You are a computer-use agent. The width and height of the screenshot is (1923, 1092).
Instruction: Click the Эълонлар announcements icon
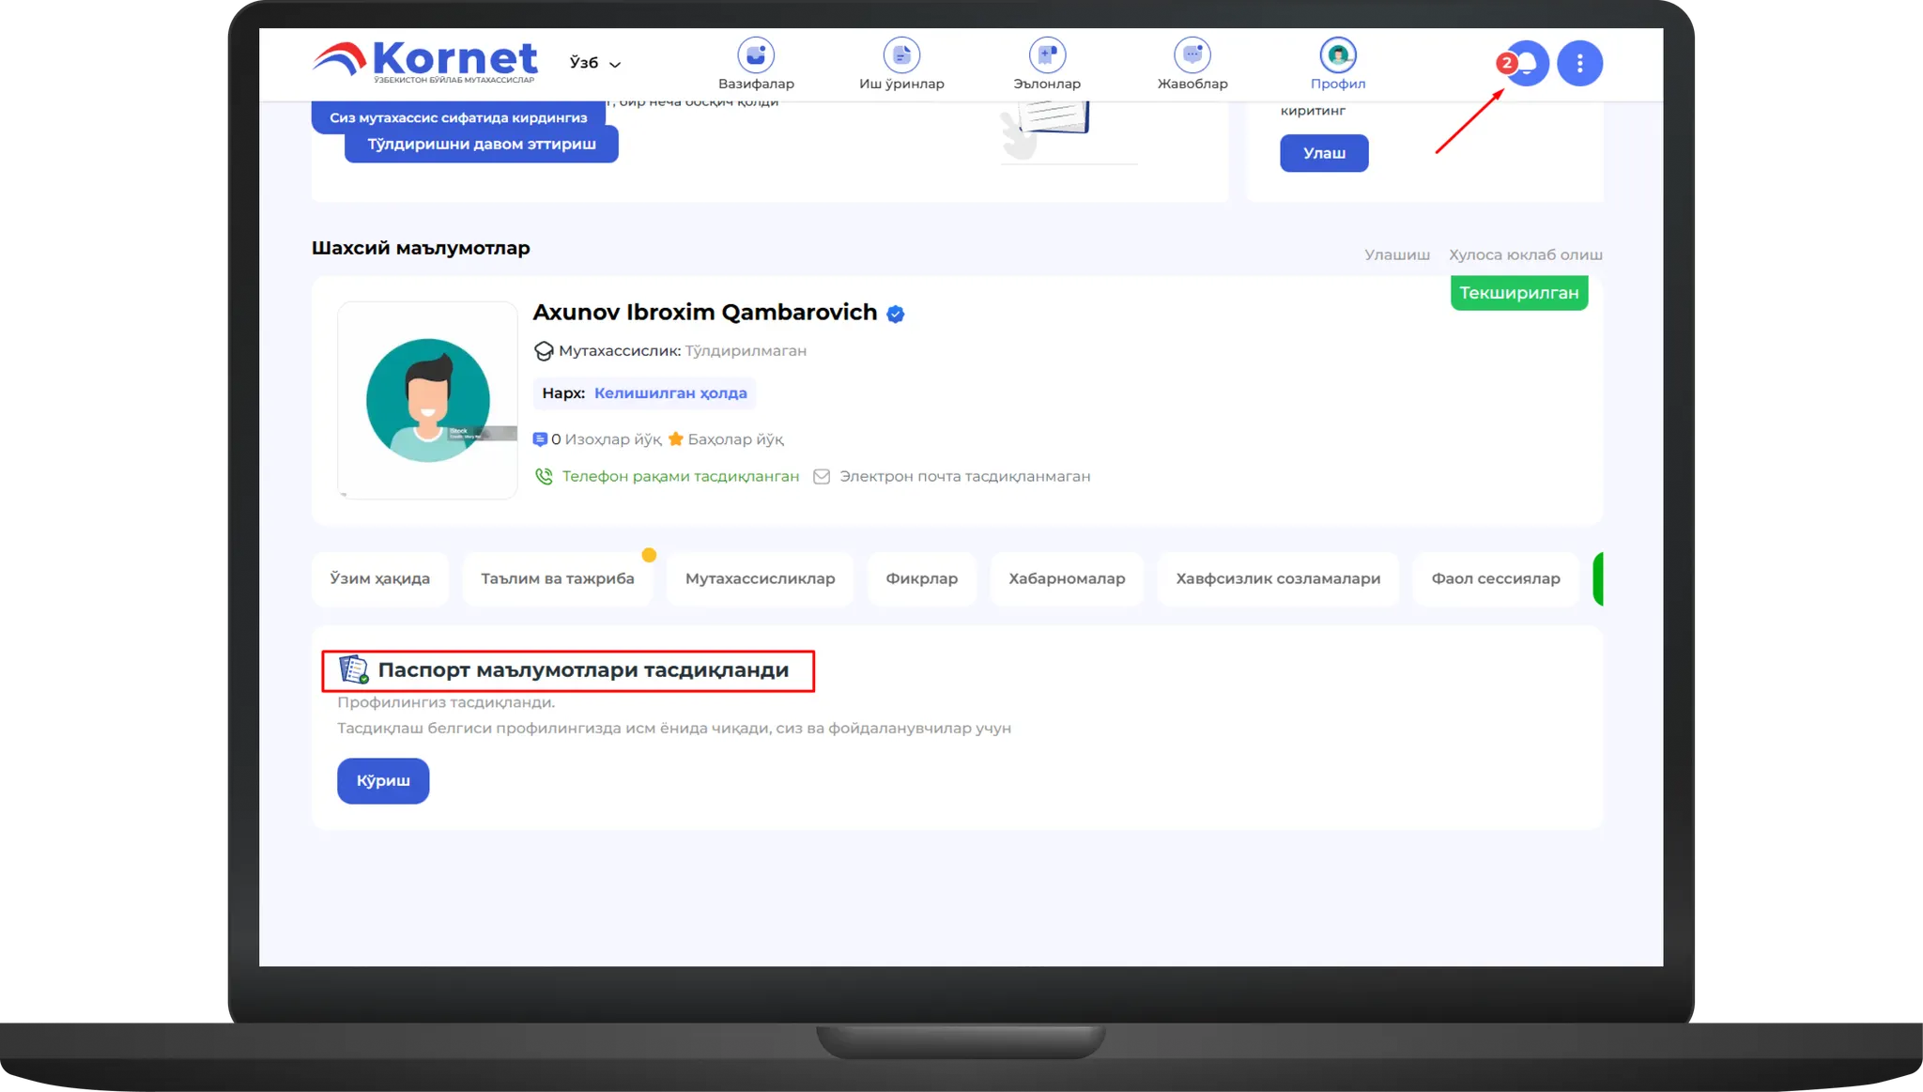click(1046, 56)
